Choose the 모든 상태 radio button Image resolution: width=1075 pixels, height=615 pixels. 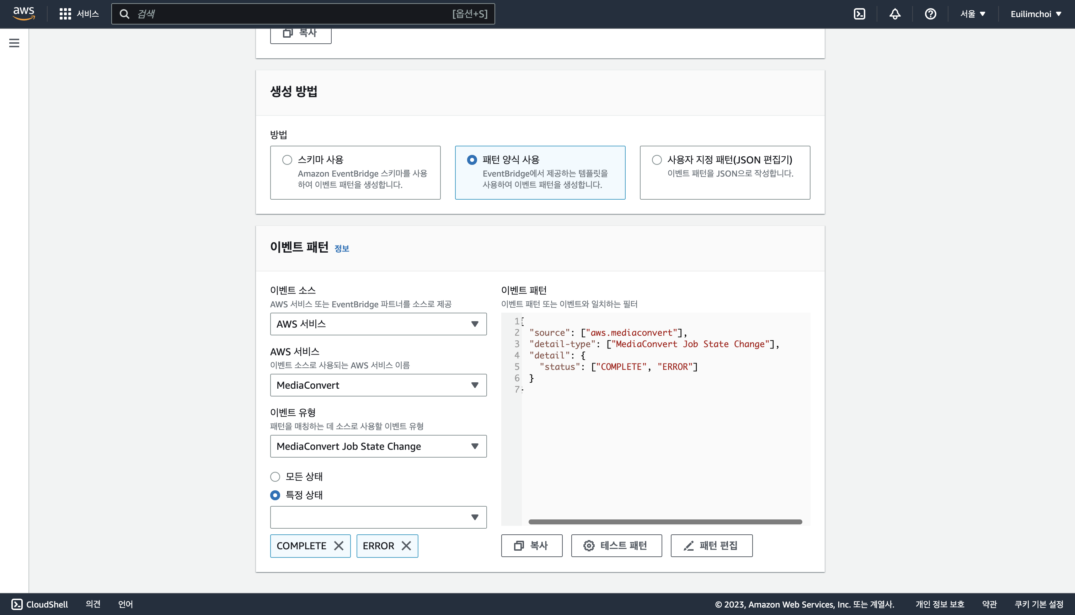coord(275,476)
